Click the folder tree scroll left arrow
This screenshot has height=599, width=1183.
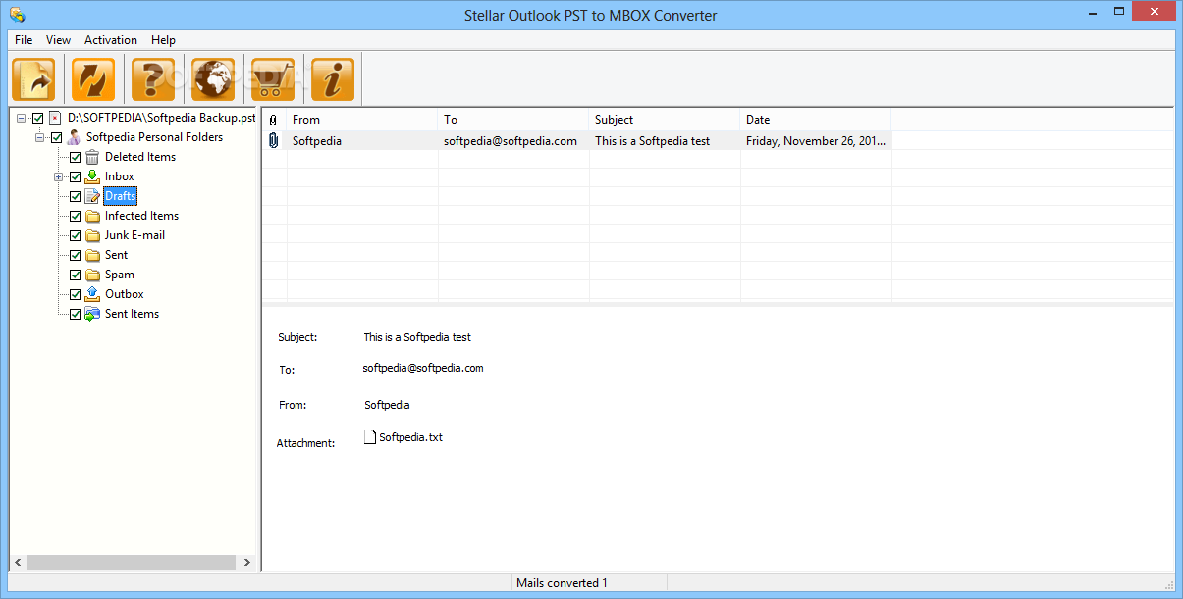pyautogui.click(x=17, y=563)
